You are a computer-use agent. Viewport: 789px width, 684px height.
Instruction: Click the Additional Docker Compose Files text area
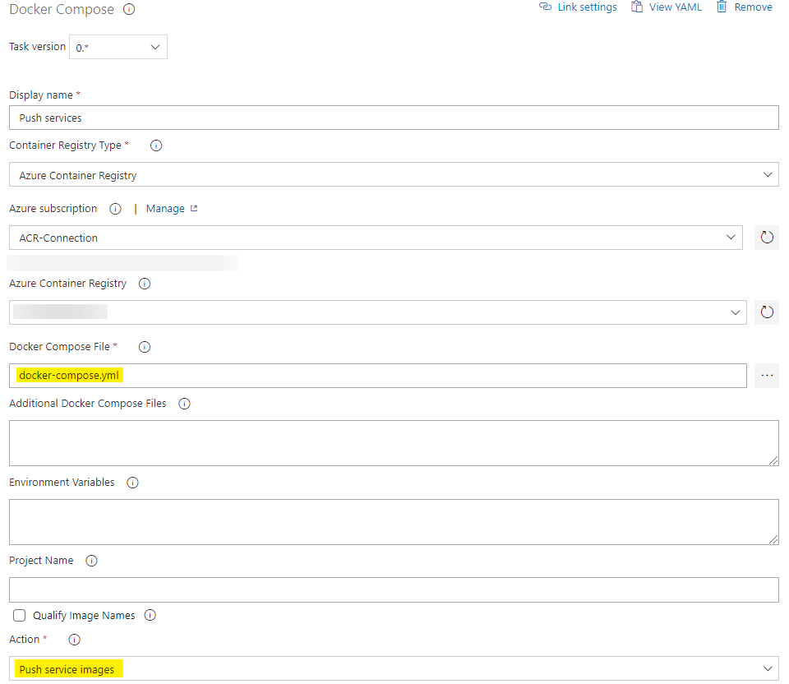(x=394, y=443)
